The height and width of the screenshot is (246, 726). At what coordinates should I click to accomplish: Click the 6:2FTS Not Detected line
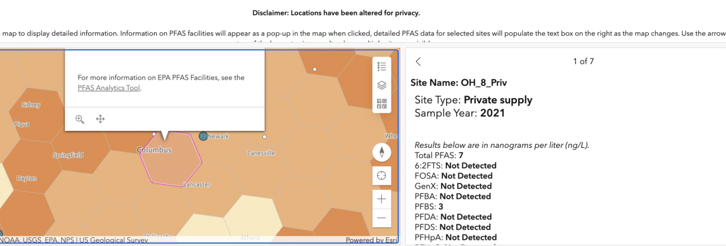point(455,166)
